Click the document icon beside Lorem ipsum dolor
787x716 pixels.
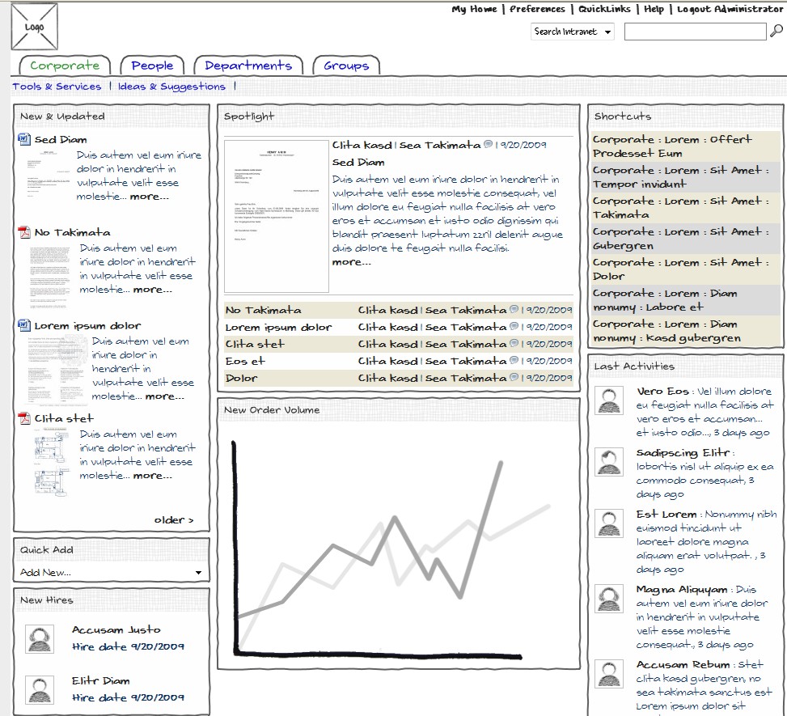click(24, 326)
